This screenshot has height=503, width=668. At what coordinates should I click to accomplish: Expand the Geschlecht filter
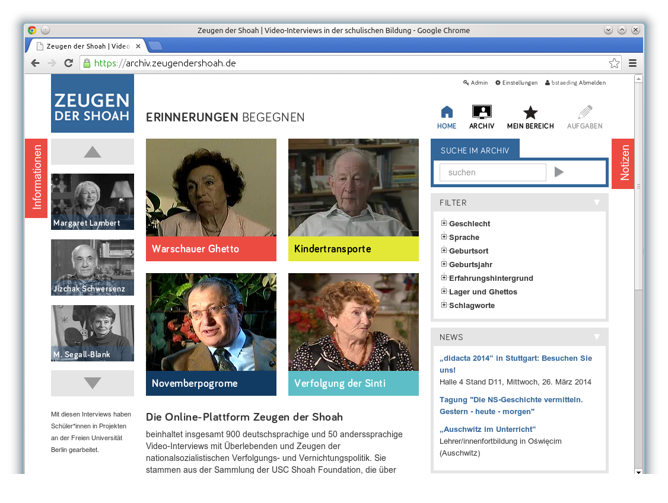point(444,223)
